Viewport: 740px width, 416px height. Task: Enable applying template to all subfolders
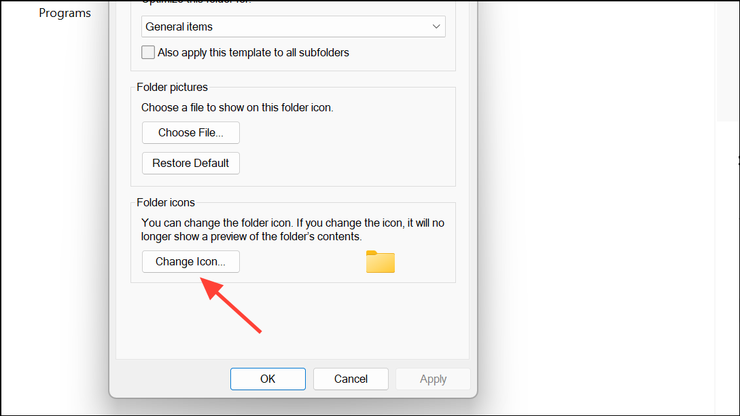[148, 52]
